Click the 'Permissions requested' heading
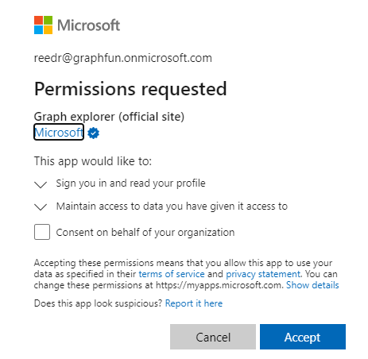Viewport: 368px width, 359px height. coord(130,89)
